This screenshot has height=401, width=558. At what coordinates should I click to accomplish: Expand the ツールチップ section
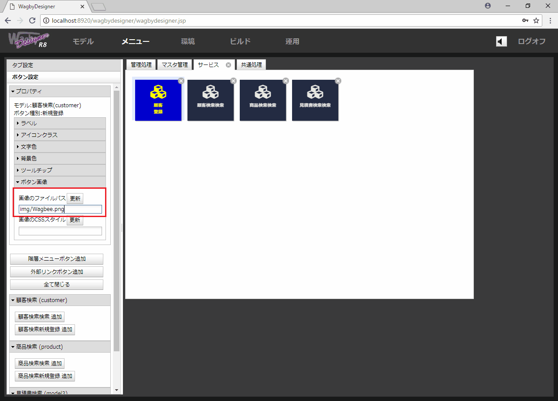[60, 170]
